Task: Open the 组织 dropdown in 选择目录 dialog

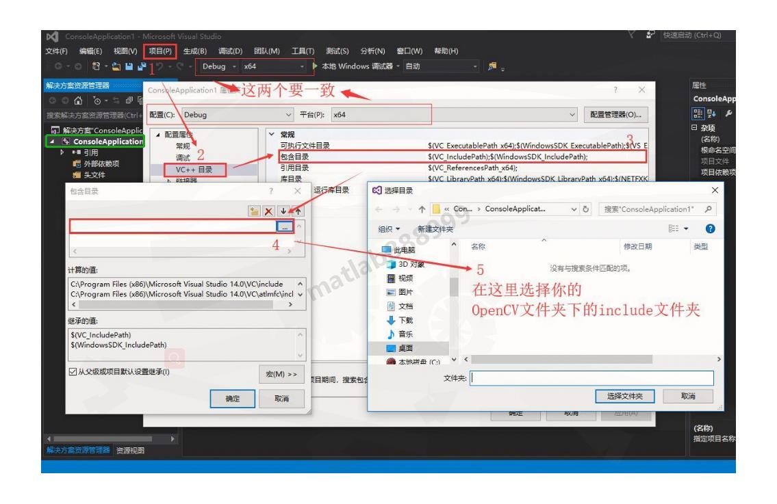Action: pyautogui.click(x=389, y=228)
